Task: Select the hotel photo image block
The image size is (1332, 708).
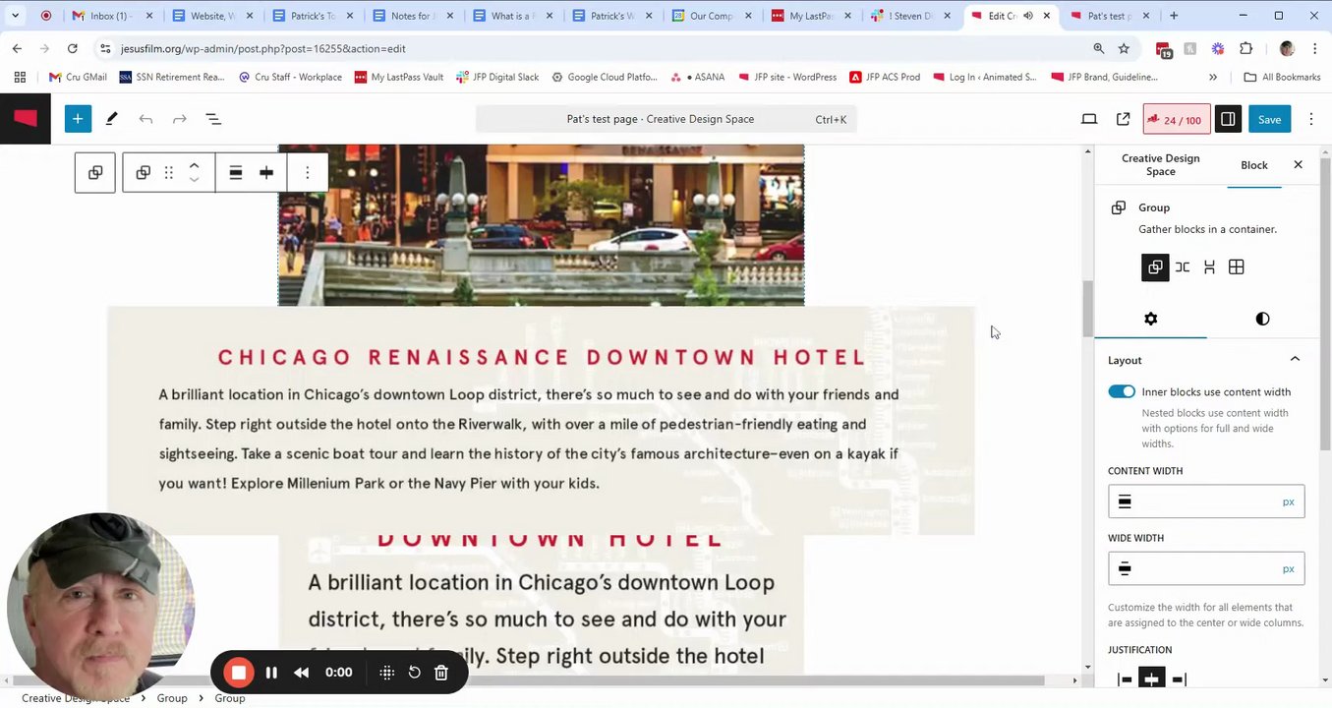Action: (541, 225)
